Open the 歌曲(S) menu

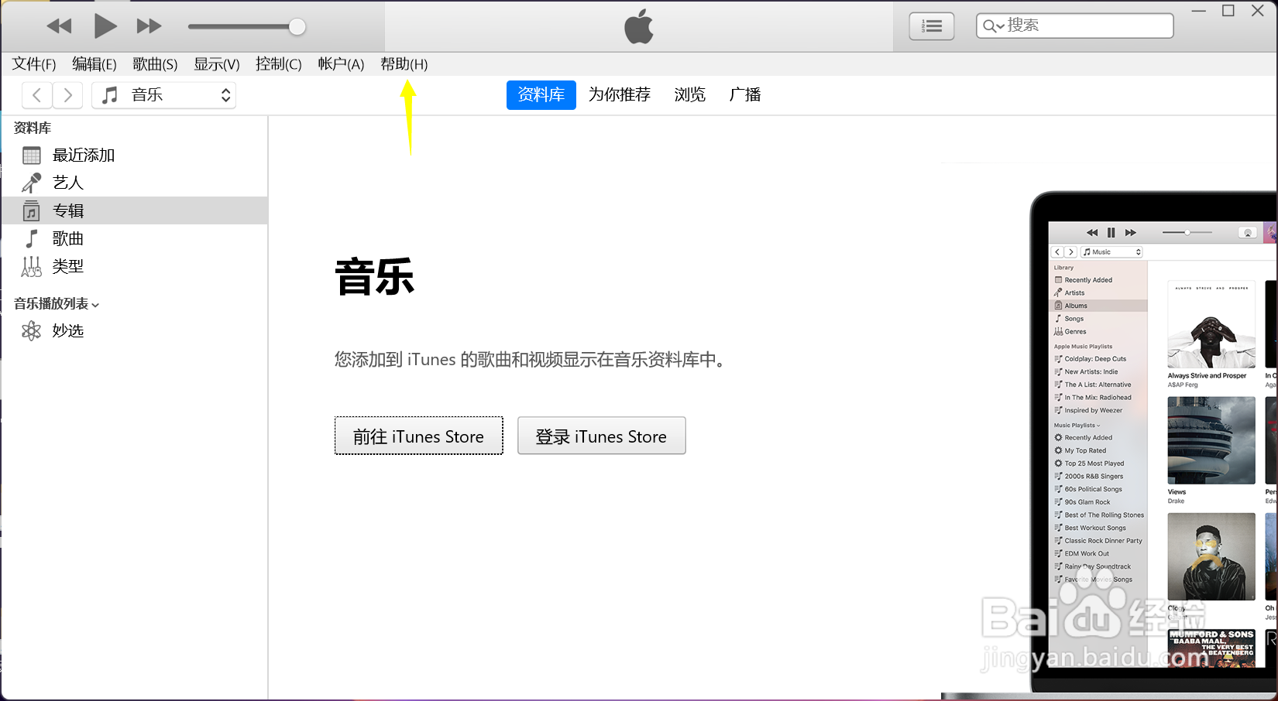point(155,64)
